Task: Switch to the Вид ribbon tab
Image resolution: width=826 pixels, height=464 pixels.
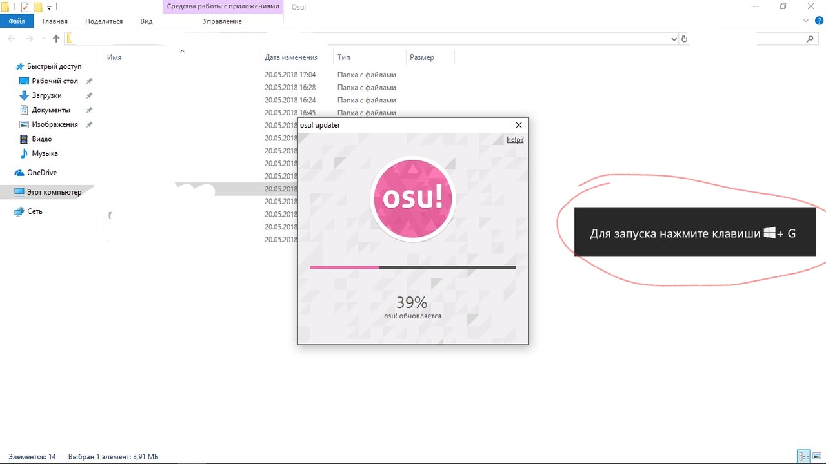Action: tap(146, 21)
